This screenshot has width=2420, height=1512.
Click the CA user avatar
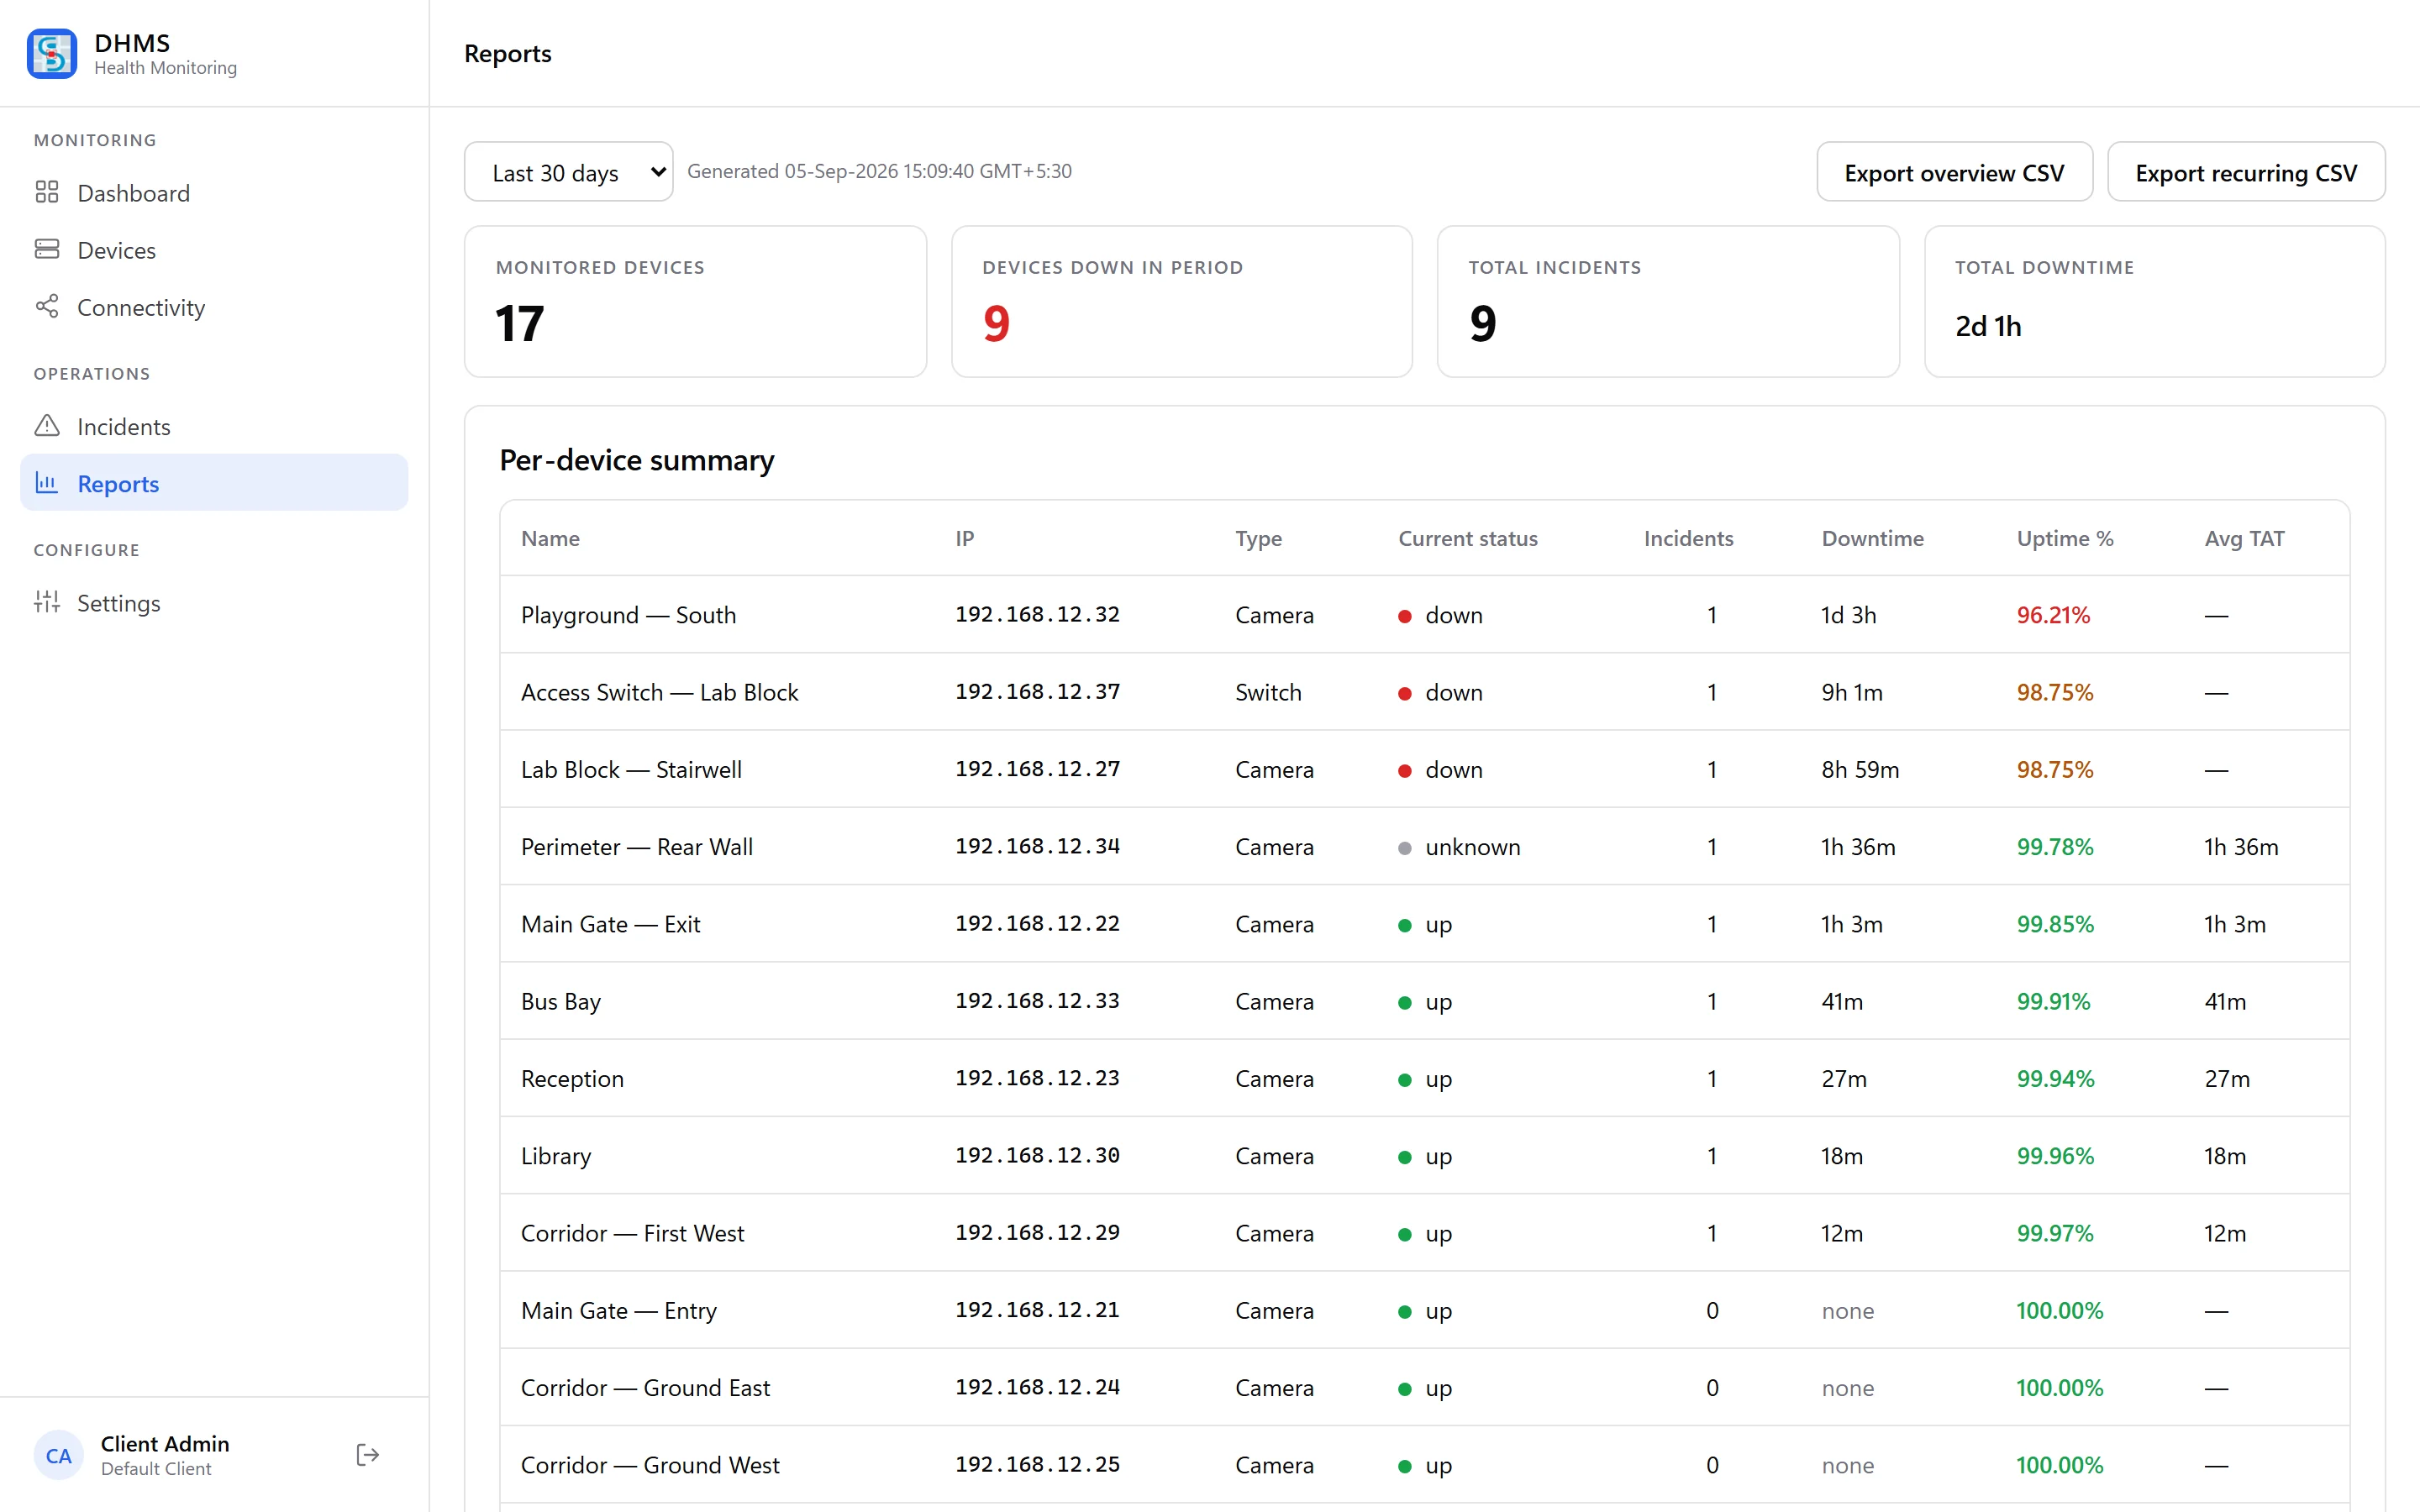tap(59, 1455)
